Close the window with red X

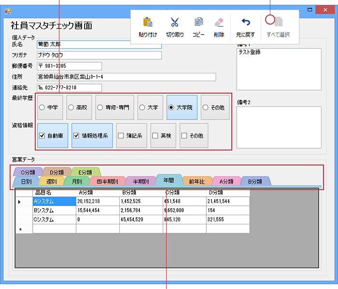tap(325, 10)
